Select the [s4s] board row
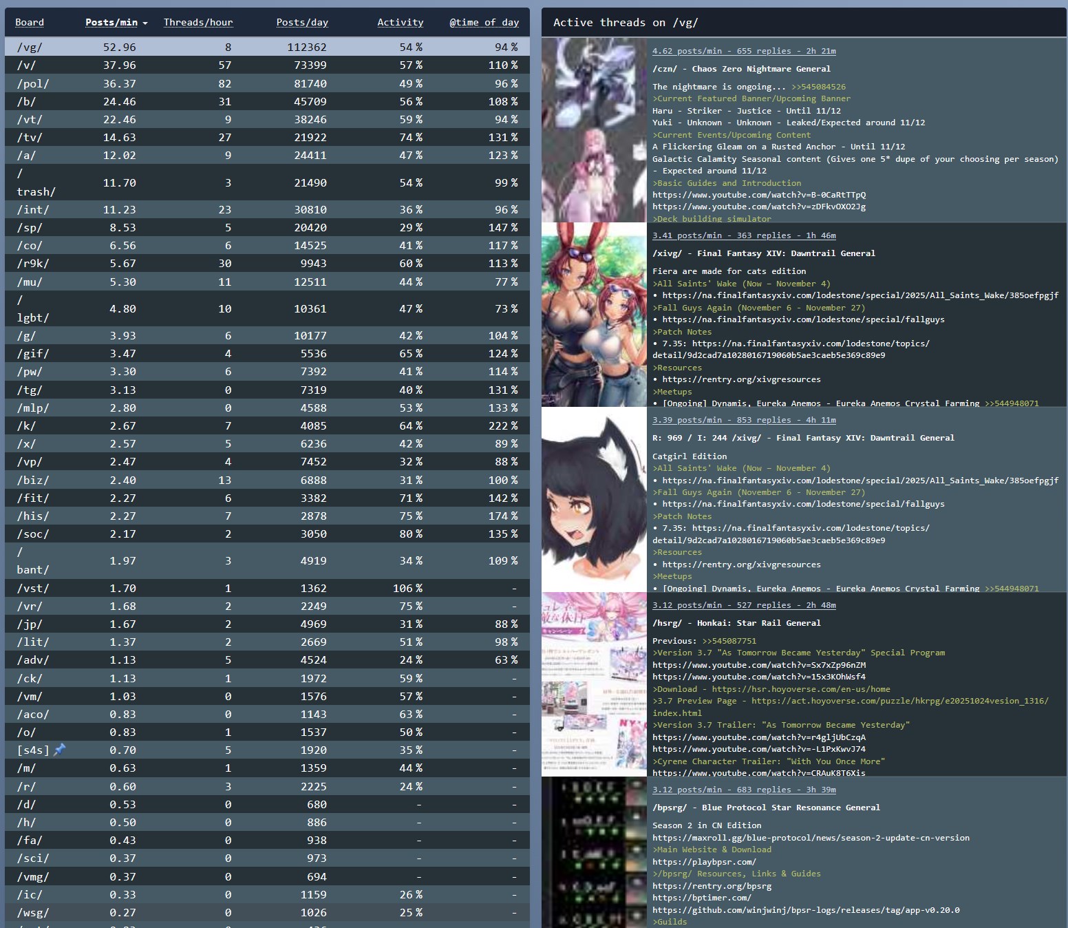This screenshot has width=1068, height=928. 267,750
